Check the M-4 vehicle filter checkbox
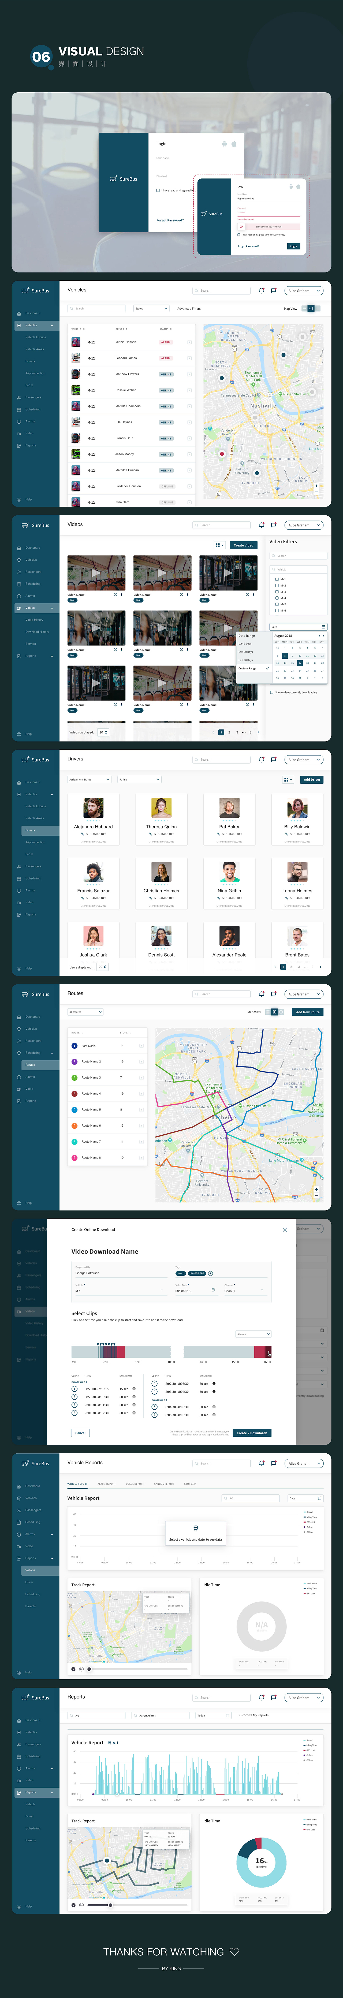 pyautogui.click(x=277, y=598)
